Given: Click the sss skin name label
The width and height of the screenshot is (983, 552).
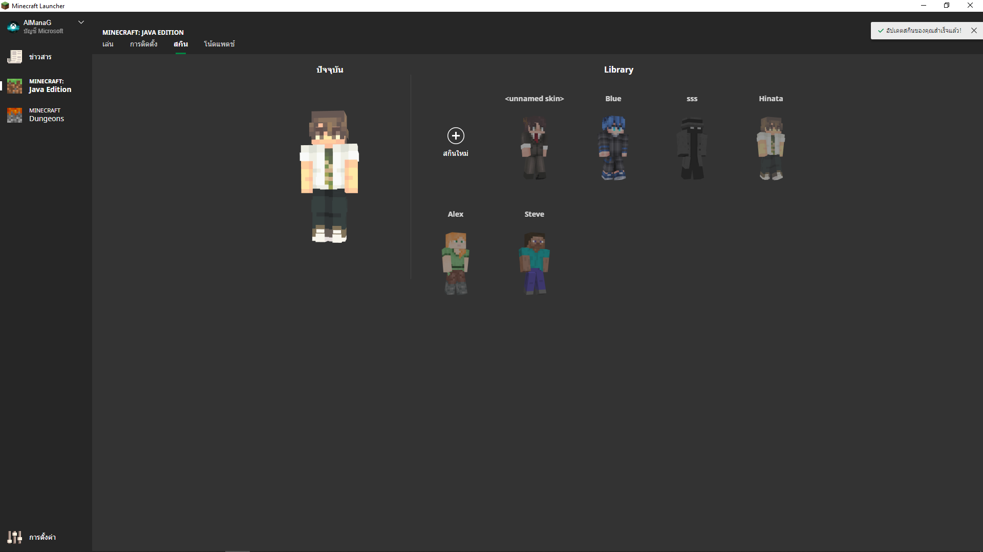Looking at the screenshot, I should click(692, 99).
